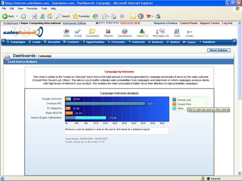This screenshot has height=181, width=242.
Task: Click the Overture PPC revenue bar
Action: pyautogui.click(x=105, y=103)
